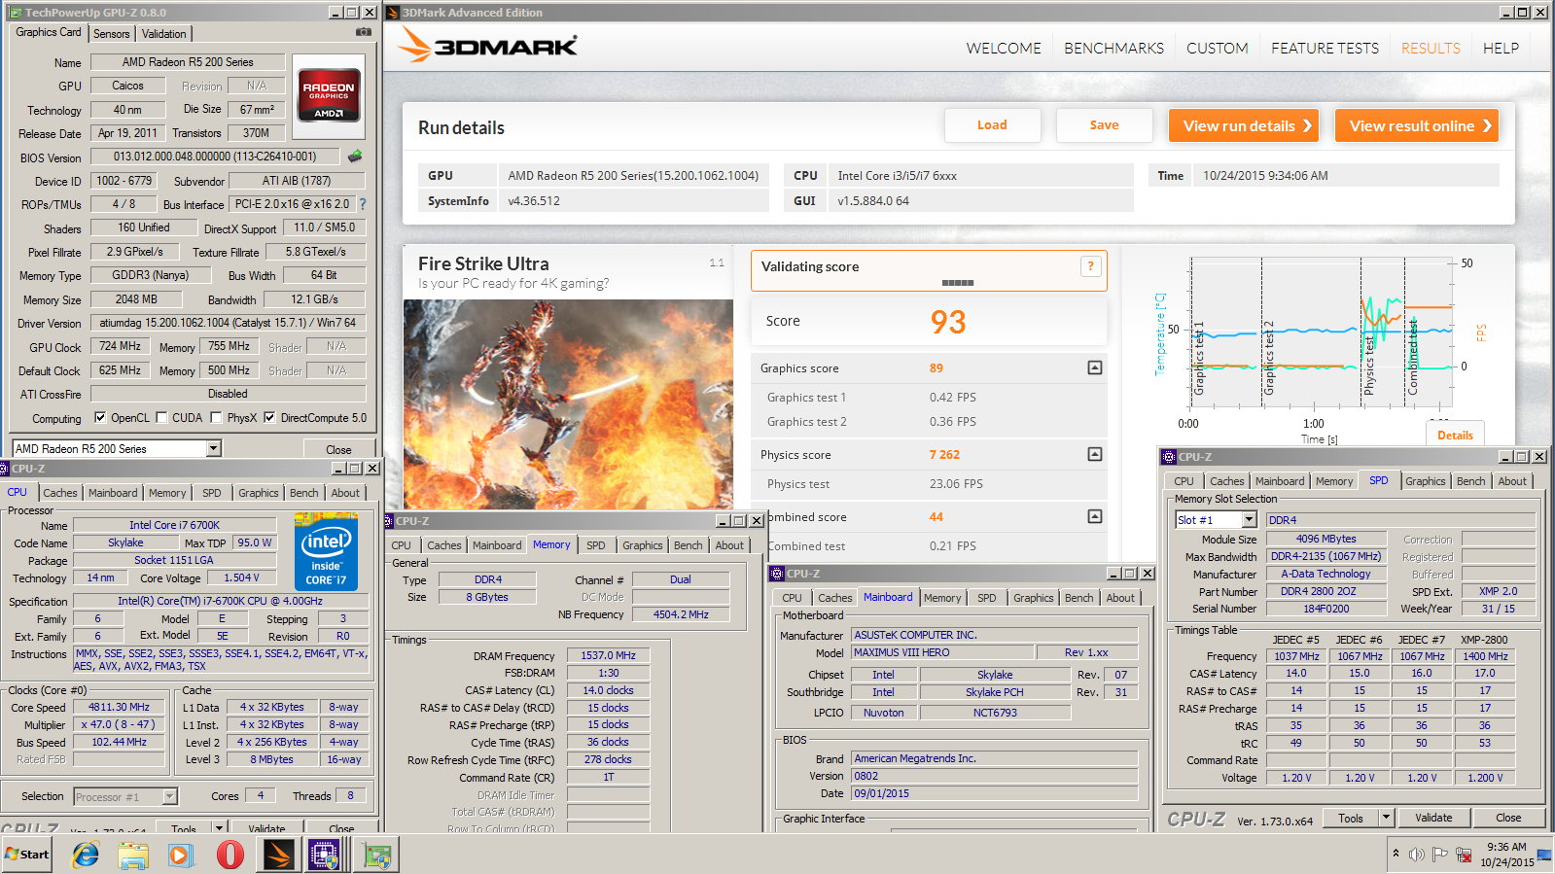This screenshot has width=1555, height=874.
Task: Open the GPU selection dropdown in GPU-Z
Action: click(x=214, y=448)
